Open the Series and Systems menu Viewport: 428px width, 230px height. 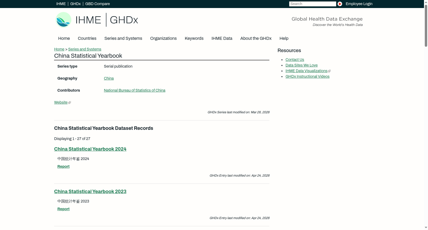pyautogui.click(x=123, y=38)
